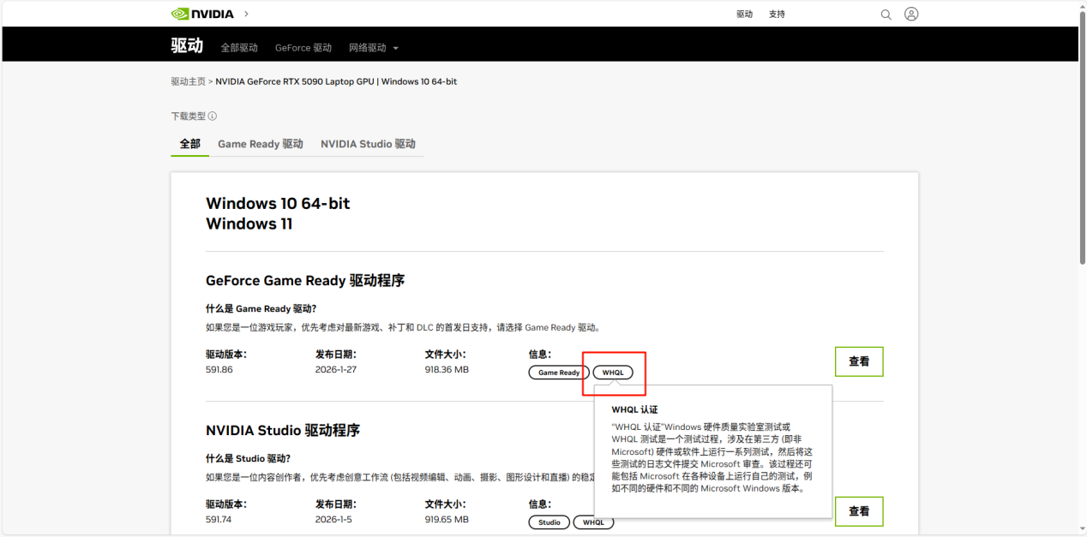Go to 驱动主页 breadcrumb link
Screen dimensions: 1087x537
[x=188, y=81]
